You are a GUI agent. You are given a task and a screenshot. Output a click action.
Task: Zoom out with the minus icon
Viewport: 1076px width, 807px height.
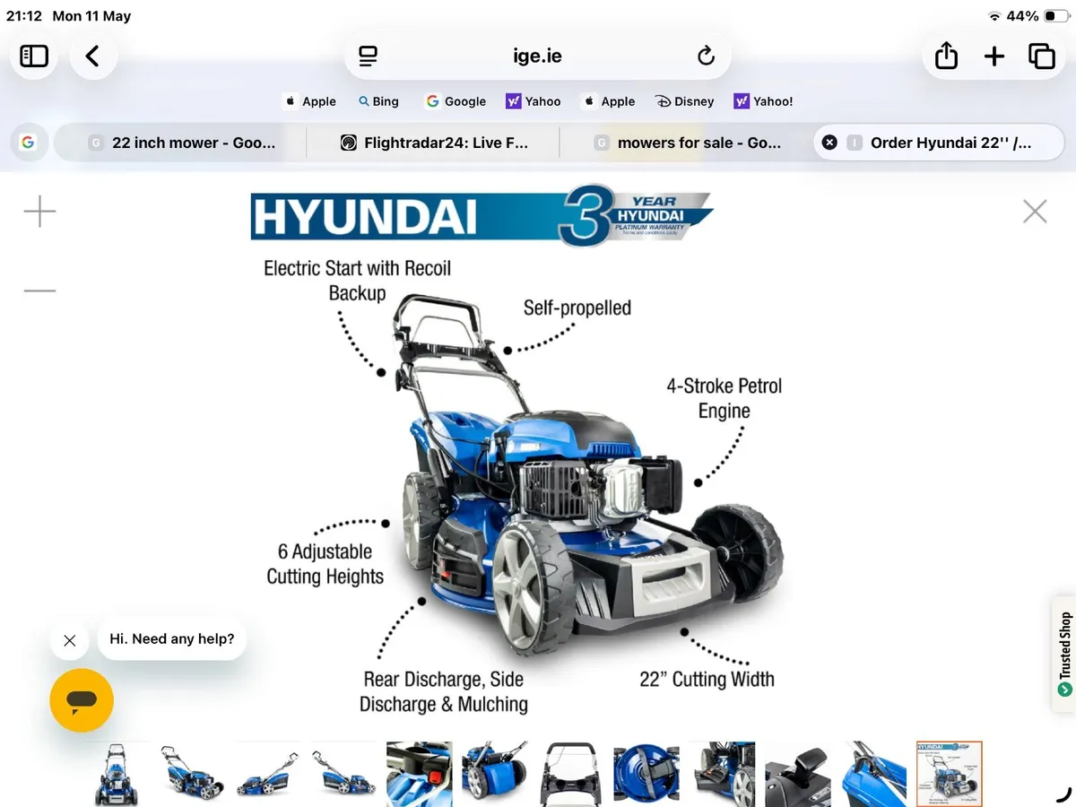coord(39,291)
